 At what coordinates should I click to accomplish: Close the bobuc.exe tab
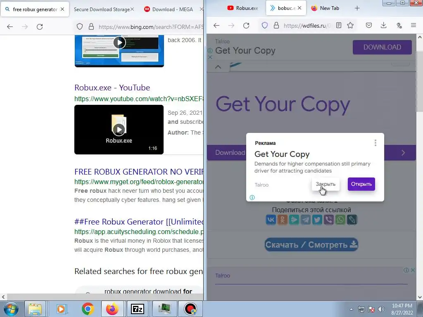click(299, 8)
